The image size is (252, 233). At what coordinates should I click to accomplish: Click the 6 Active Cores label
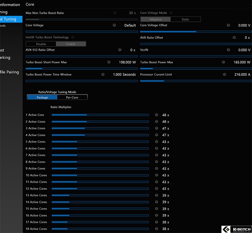pyautogui.click(x=36, y=148)
